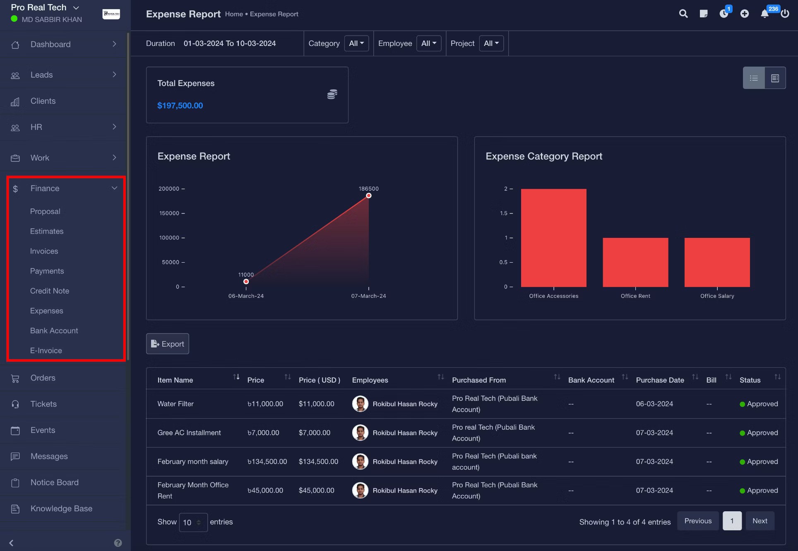798x551 pixels.
Task: Open the timer clock icon
Action: [x=723, y=14]
